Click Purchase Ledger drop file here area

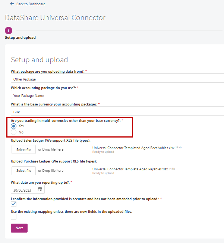point(51,171)
